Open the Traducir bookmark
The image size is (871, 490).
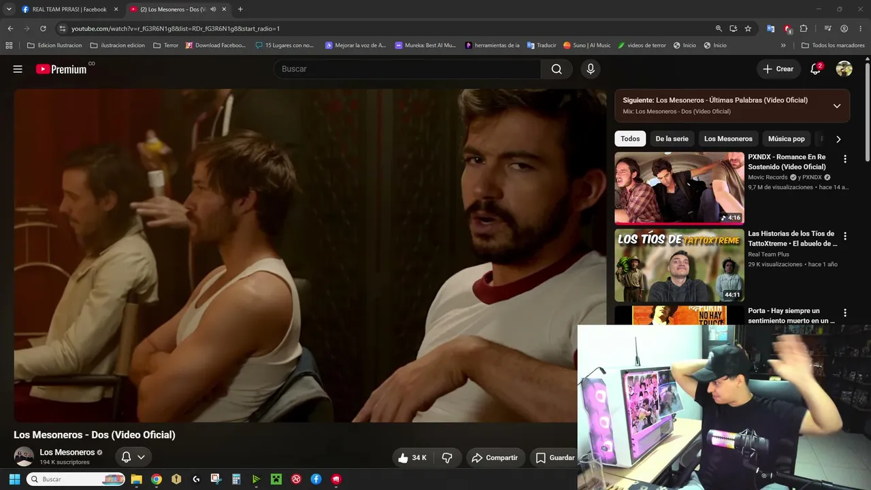tap(542, 46)
